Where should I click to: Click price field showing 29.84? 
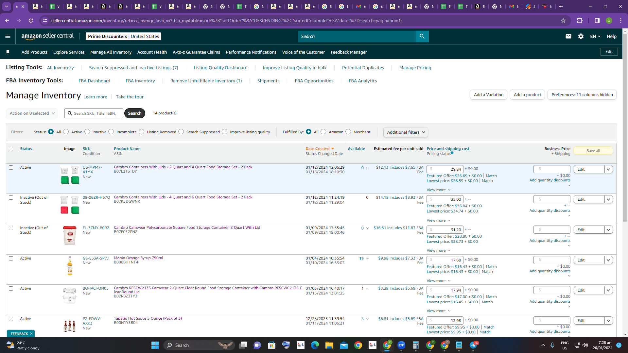click(x=445, y=169)
